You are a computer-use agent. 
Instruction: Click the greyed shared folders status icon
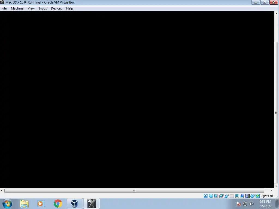tap(232, 196)
